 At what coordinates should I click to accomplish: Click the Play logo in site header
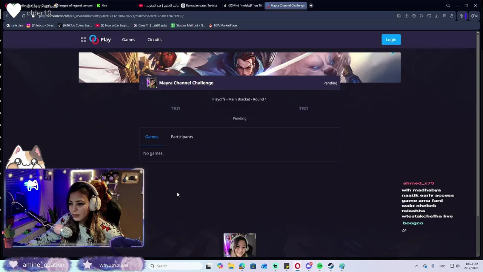point(100,40)
